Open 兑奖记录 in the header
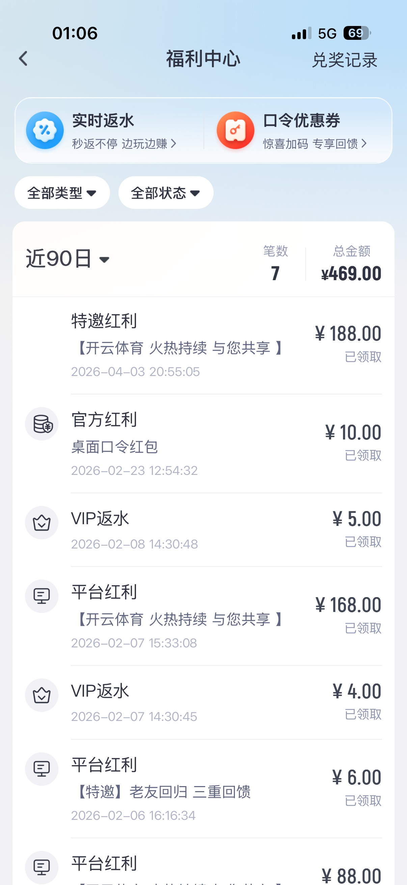 click(x=345, y=60)
